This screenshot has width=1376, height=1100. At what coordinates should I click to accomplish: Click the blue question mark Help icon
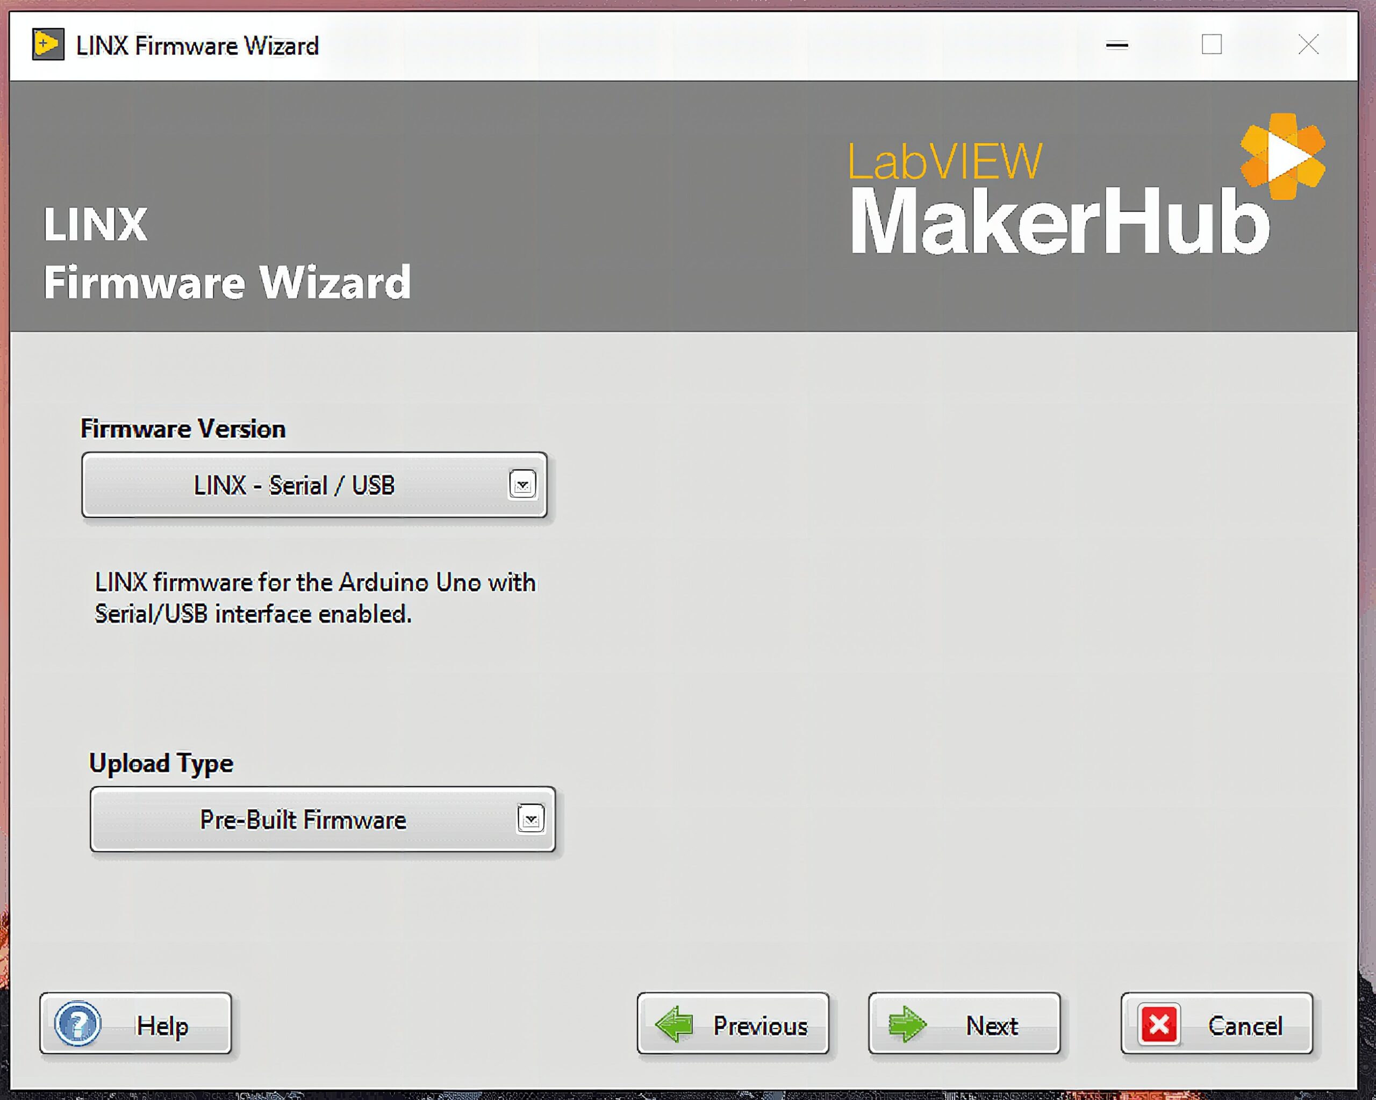(77, 1024)
